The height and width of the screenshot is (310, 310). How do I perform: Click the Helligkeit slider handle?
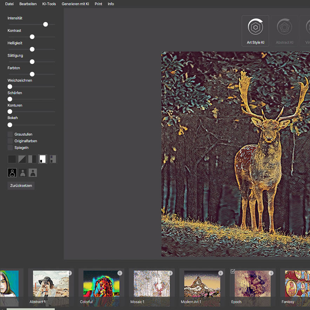click(32, 49)
